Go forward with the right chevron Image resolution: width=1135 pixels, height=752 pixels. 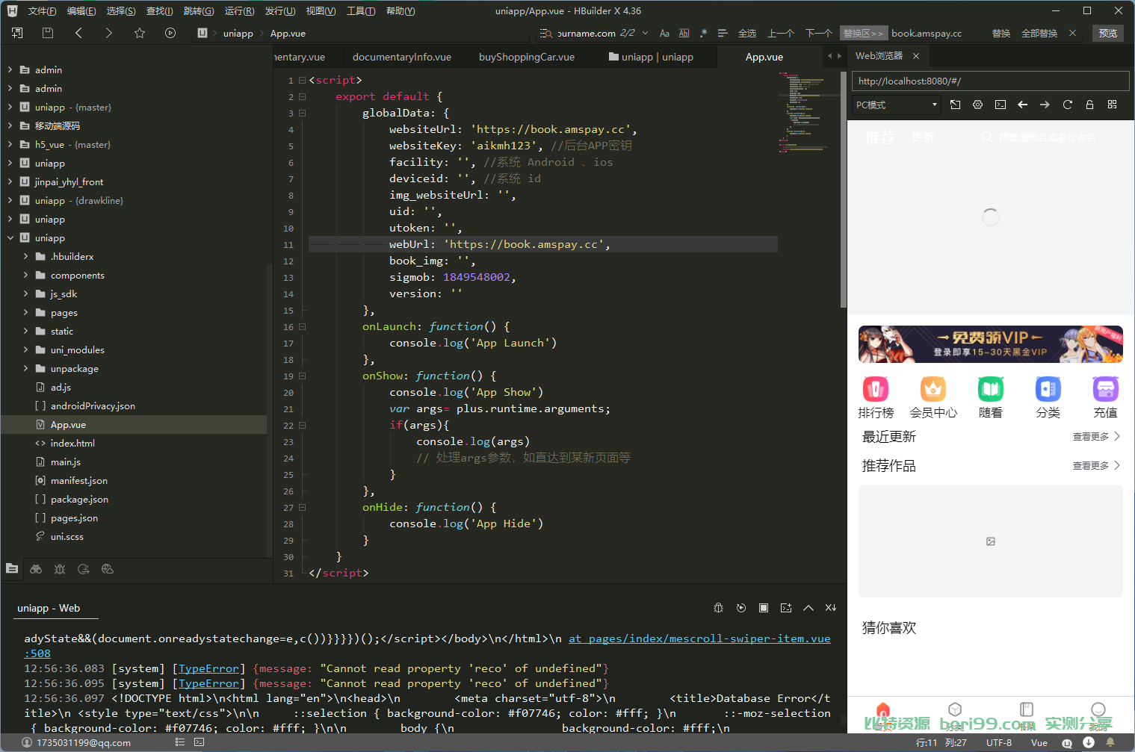[109, 33]
